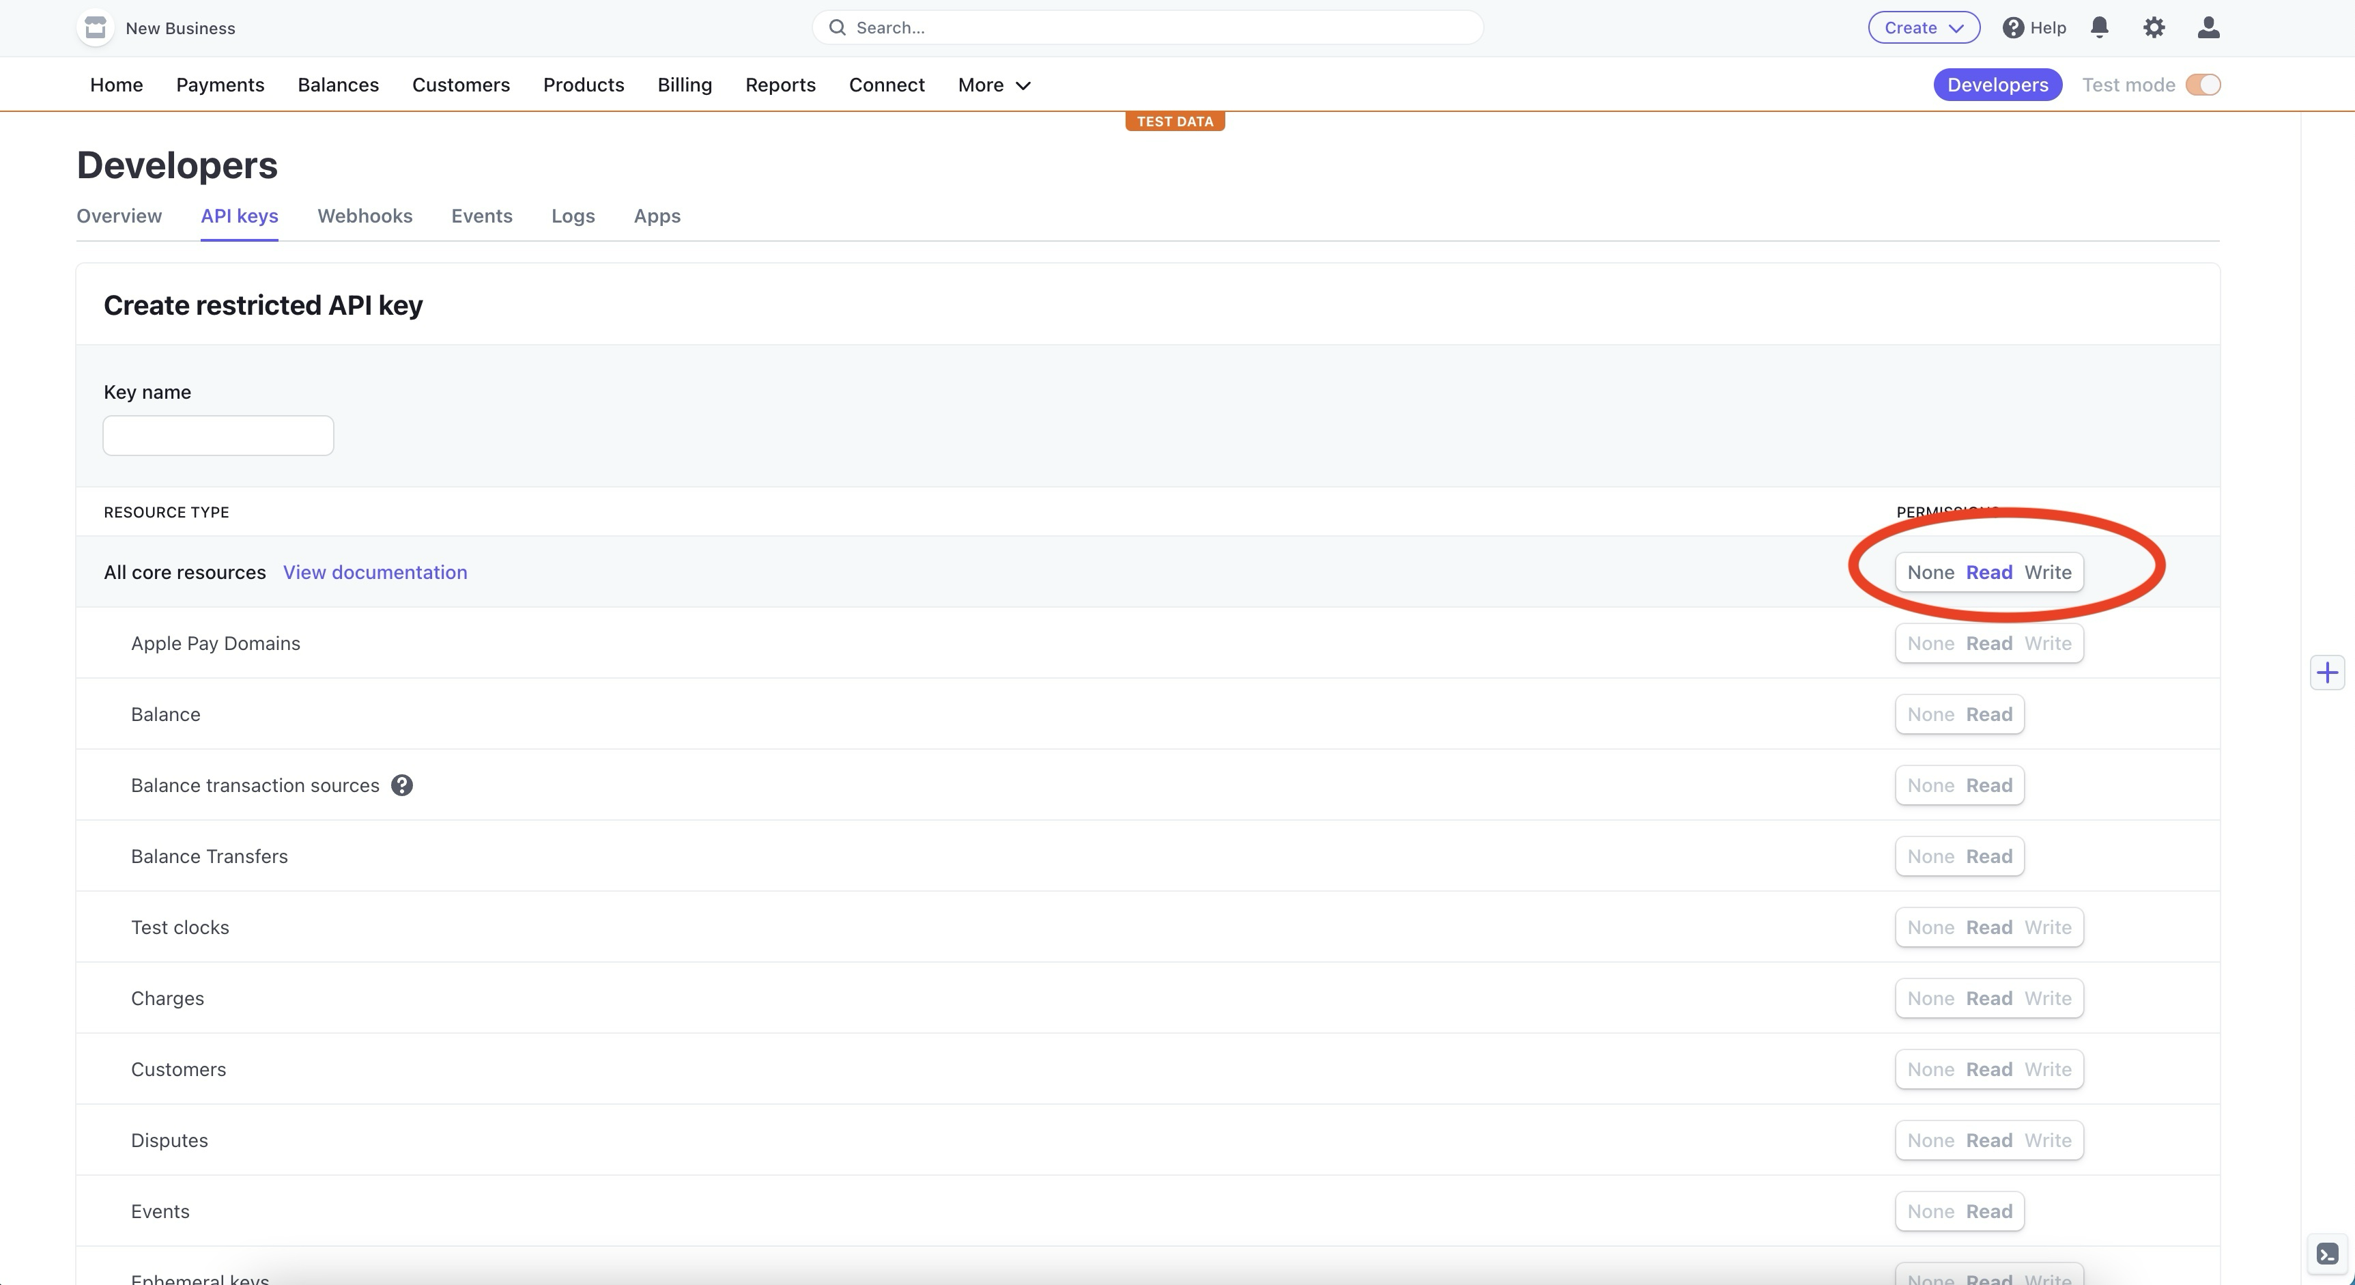This screenshot has height=1285, width=2355.
Task: Open the terminal icon at bottom right
Action: (x=2328, y=1253)
